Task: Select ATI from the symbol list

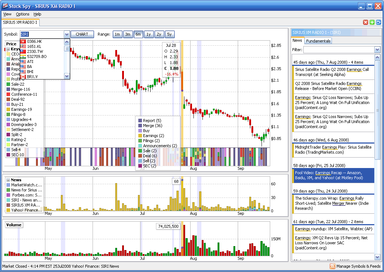Action: coord(43,62)
